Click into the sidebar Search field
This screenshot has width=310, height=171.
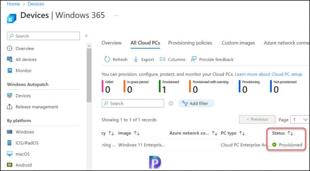43,36
